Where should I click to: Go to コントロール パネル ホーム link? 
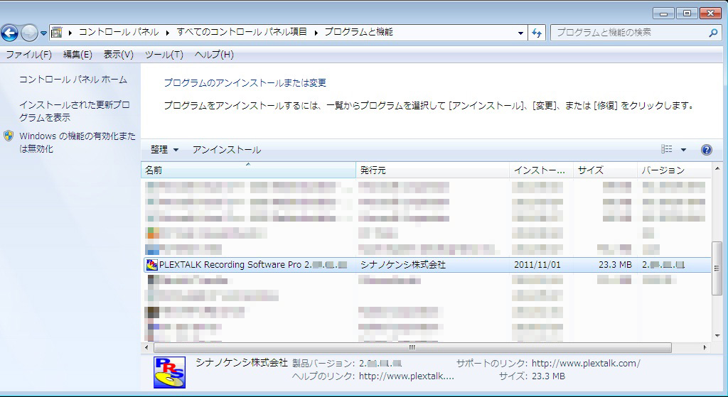tap(73, 80)
